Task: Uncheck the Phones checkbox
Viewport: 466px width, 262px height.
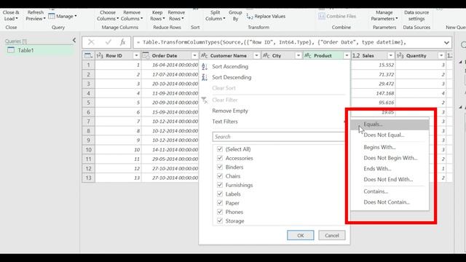Action: [220, 212]
